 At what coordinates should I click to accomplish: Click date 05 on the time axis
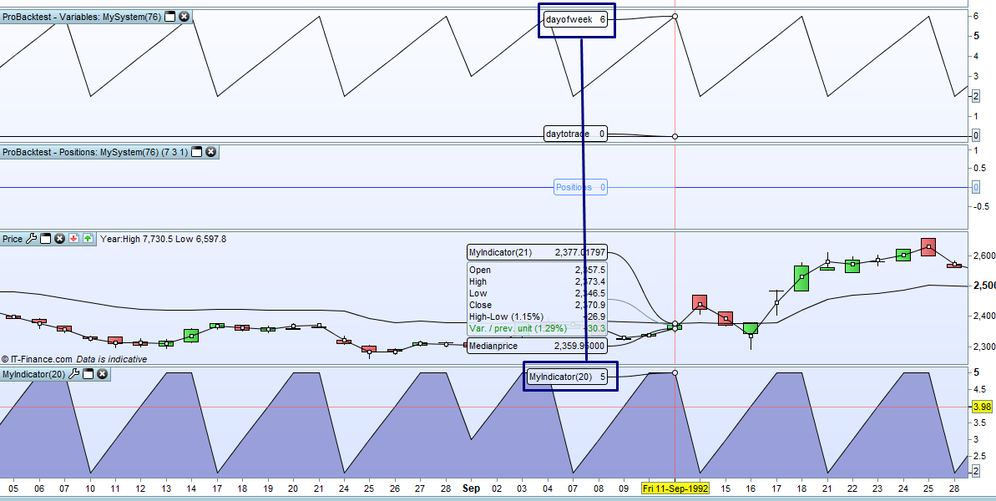coord(14,489)
